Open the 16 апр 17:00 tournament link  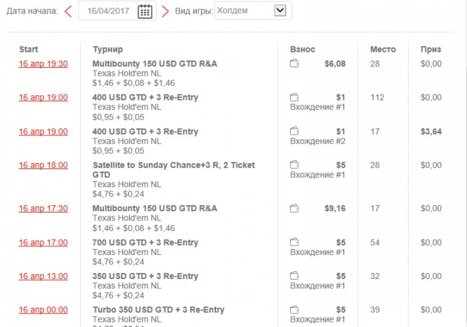coord(43,242)
